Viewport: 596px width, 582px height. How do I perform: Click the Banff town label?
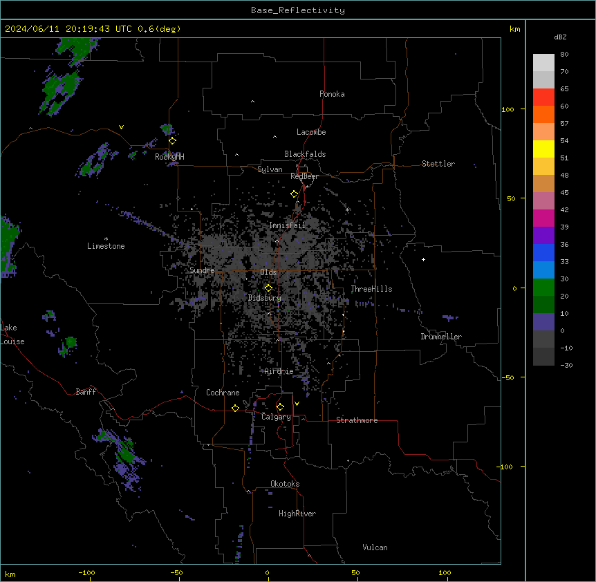point(86,392)
